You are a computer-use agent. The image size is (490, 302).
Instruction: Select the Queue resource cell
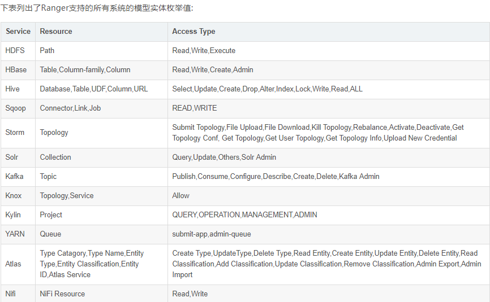pyautogui.click(x=101, y=234)
